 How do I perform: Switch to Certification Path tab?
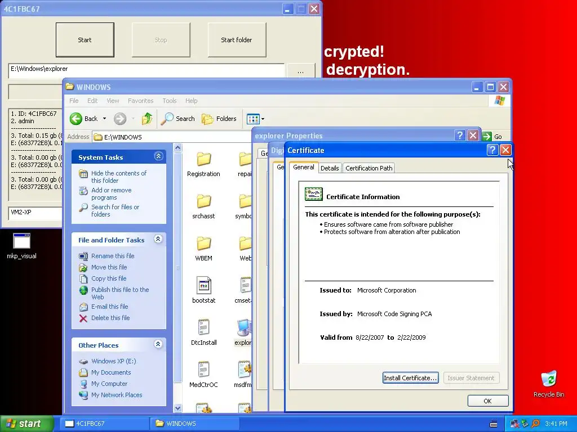click(369, 168)
